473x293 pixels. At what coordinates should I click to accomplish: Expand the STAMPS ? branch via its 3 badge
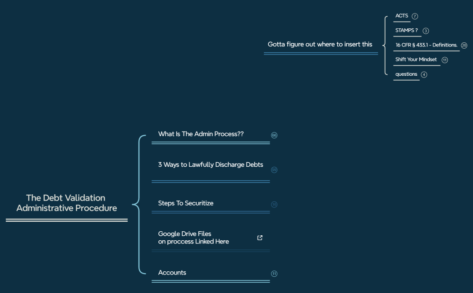[425, 30]
